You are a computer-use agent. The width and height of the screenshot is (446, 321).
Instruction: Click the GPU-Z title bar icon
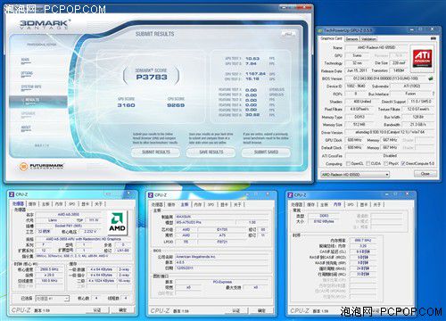point(320,30)
